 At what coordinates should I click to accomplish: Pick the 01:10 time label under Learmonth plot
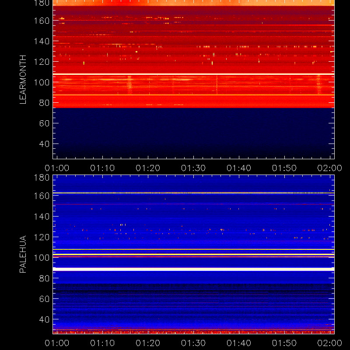pos(102,168)
